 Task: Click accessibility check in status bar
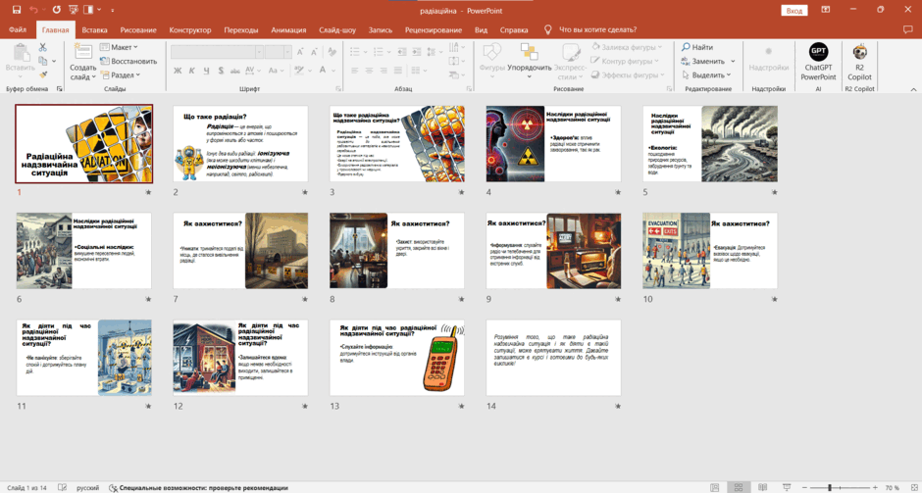pos(199,488)
